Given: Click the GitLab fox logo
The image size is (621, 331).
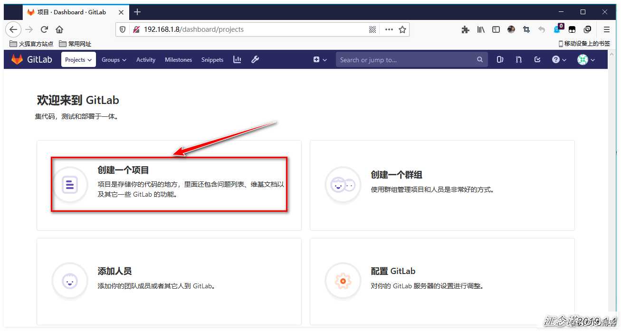Looking at the screenshot, I should click(17, 59).
